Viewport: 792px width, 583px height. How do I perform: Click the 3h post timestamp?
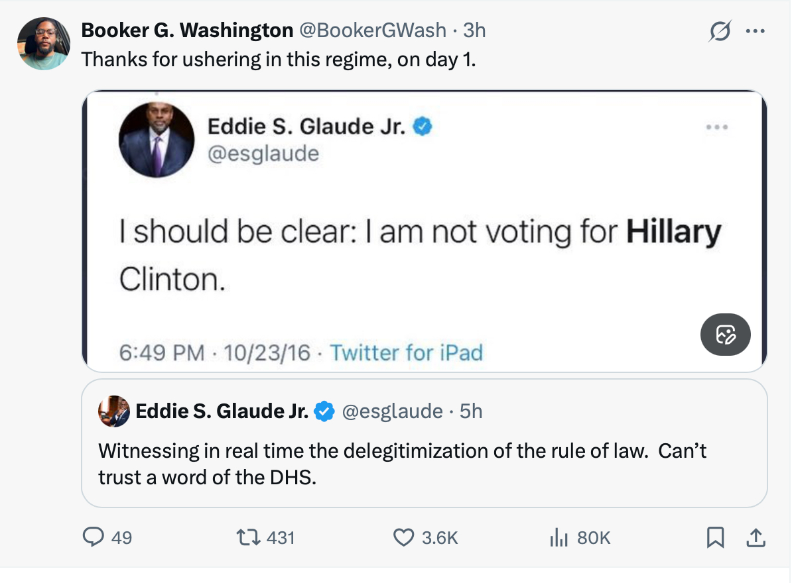coord(475,30)
